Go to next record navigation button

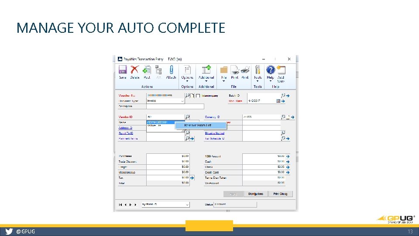coord(131,205)
